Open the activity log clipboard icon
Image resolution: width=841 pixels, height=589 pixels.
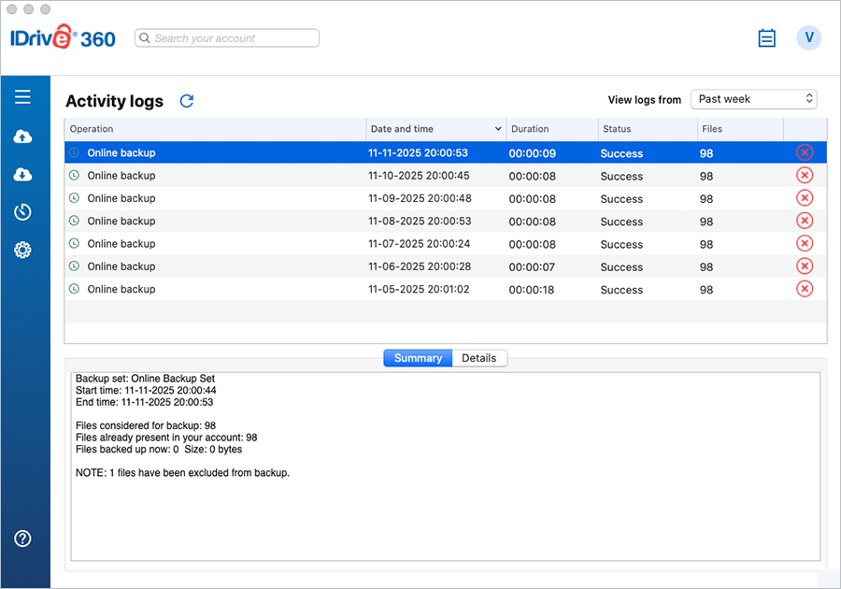pyautogui.click(x=766, y=38)
